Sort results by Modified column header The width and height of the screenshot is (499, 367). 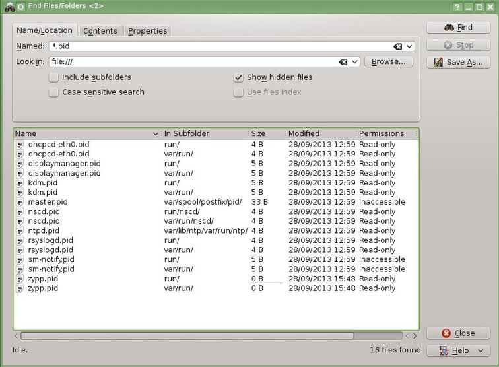tap(320, 133)
